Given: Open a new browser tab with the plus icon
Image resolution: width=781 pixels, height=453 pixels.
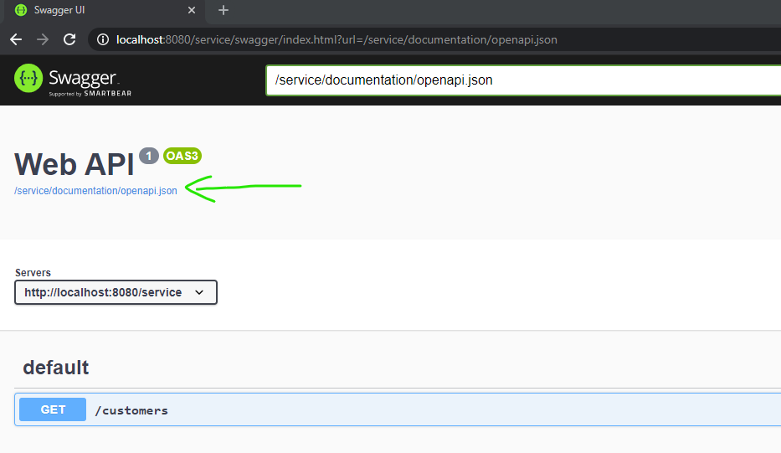Looking at the screenshot, I should 224,10.
